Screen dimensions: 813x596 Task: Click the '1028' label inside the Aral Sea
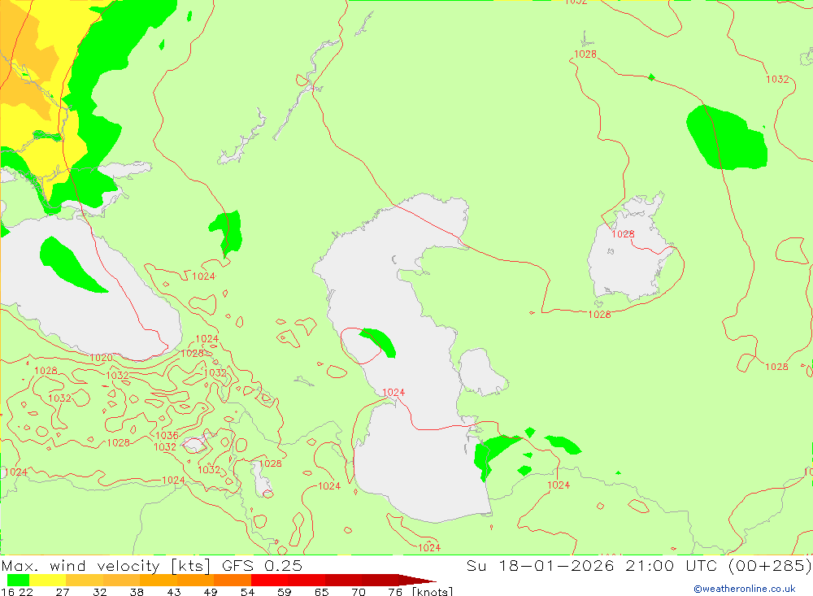pyautogui.click(x=624, y=234)
